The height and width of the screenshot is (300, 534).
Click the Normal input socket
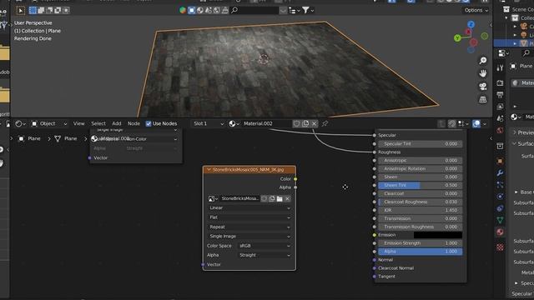point(375,260)
